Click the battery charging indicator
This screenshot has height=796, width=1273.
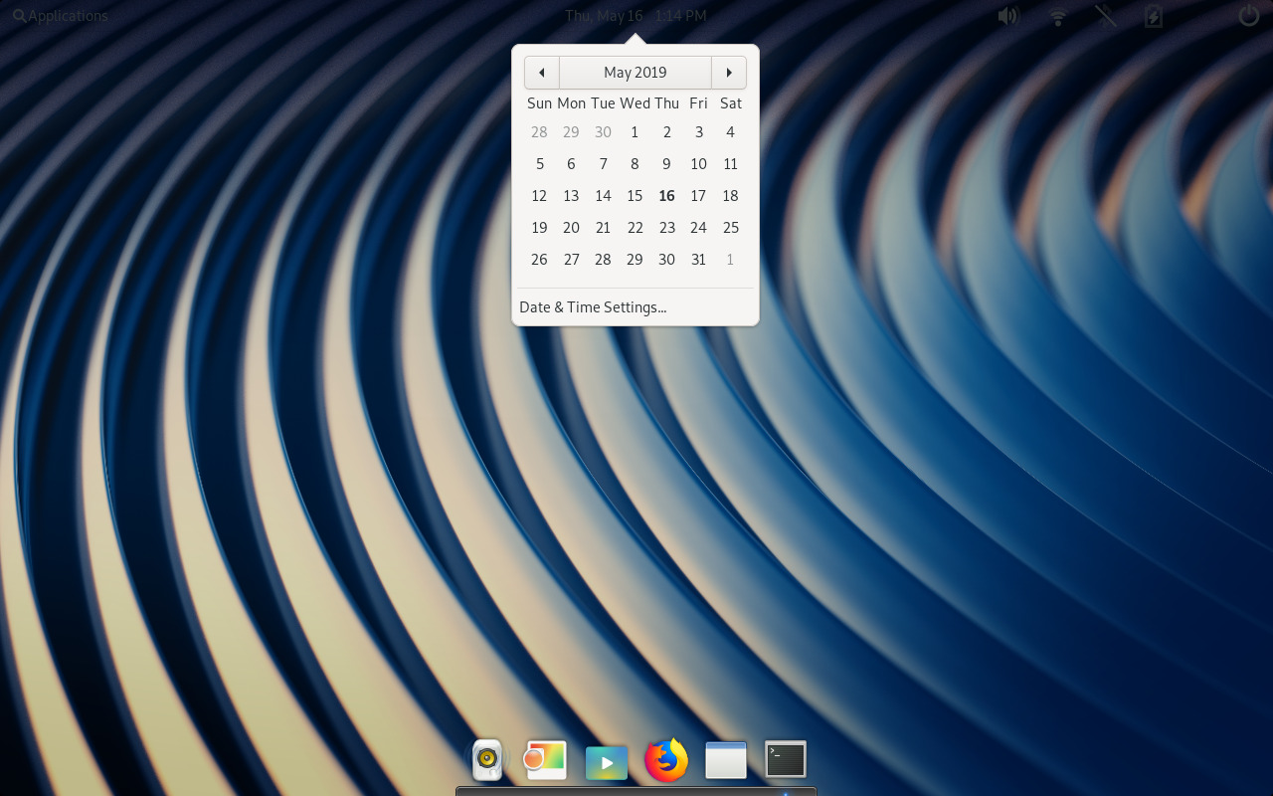1152,16
